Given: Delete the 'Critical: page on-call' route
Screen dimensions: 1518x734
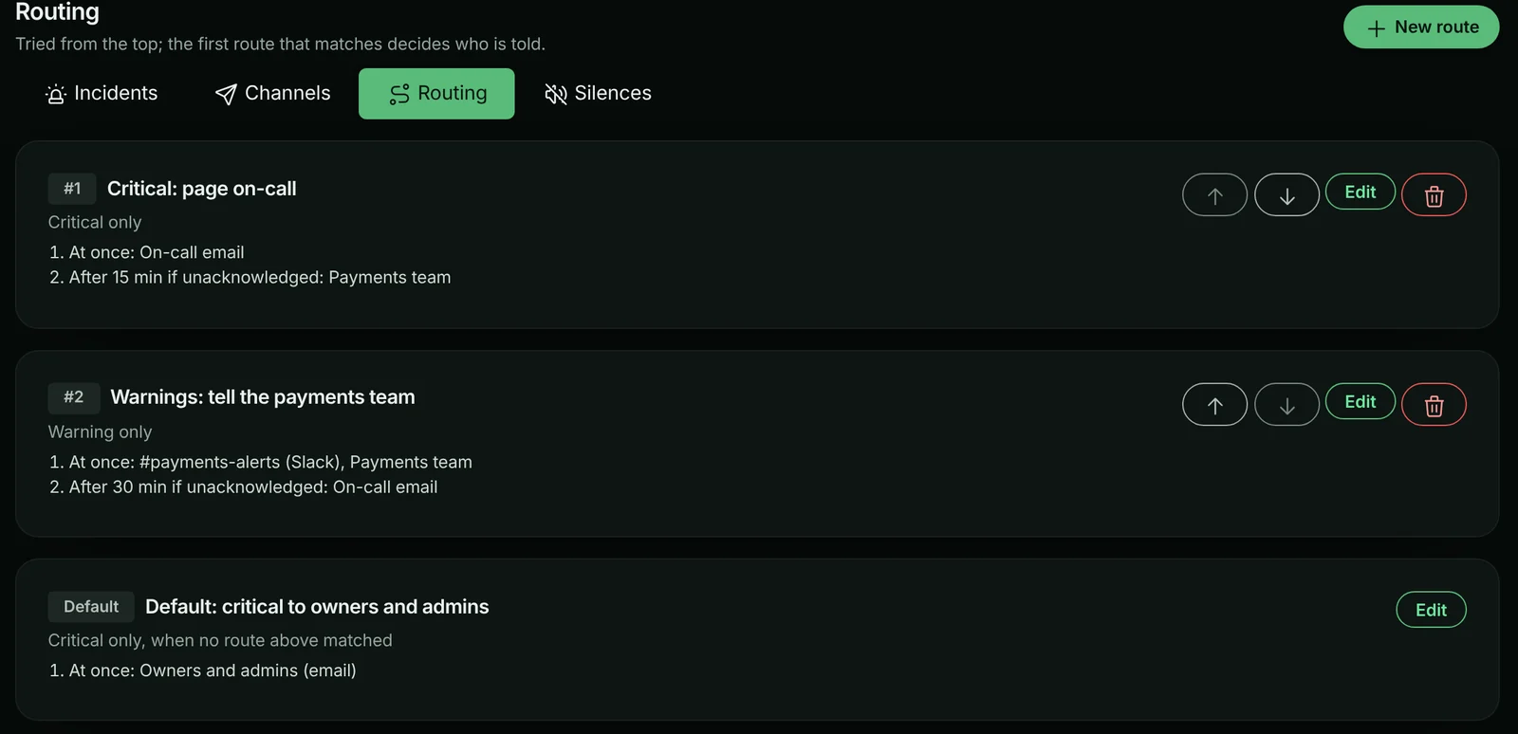Looking at the screenshot, I should coord(1434,195).
